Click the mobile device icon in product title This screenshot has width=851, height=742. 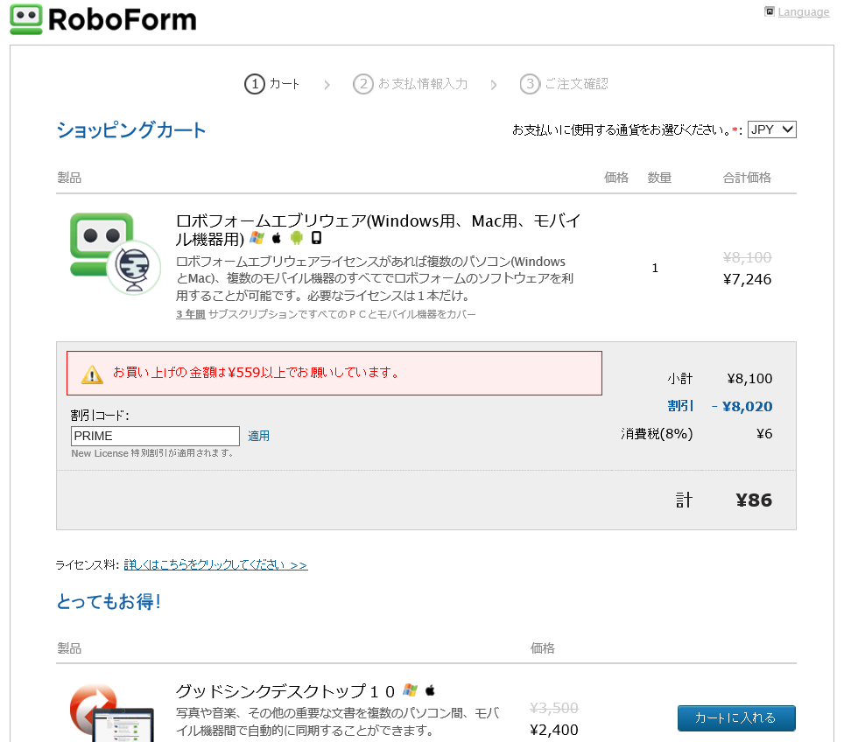pos(316,238)
